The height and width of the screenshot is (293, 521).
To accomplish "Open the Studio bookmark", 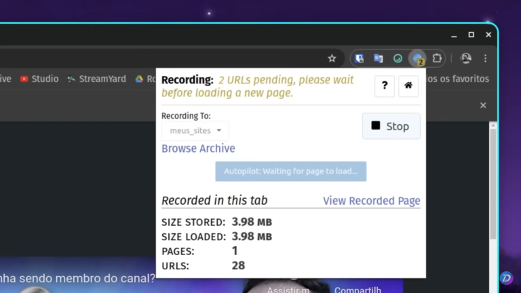I will pyautogui.click(x=39, y=79).
